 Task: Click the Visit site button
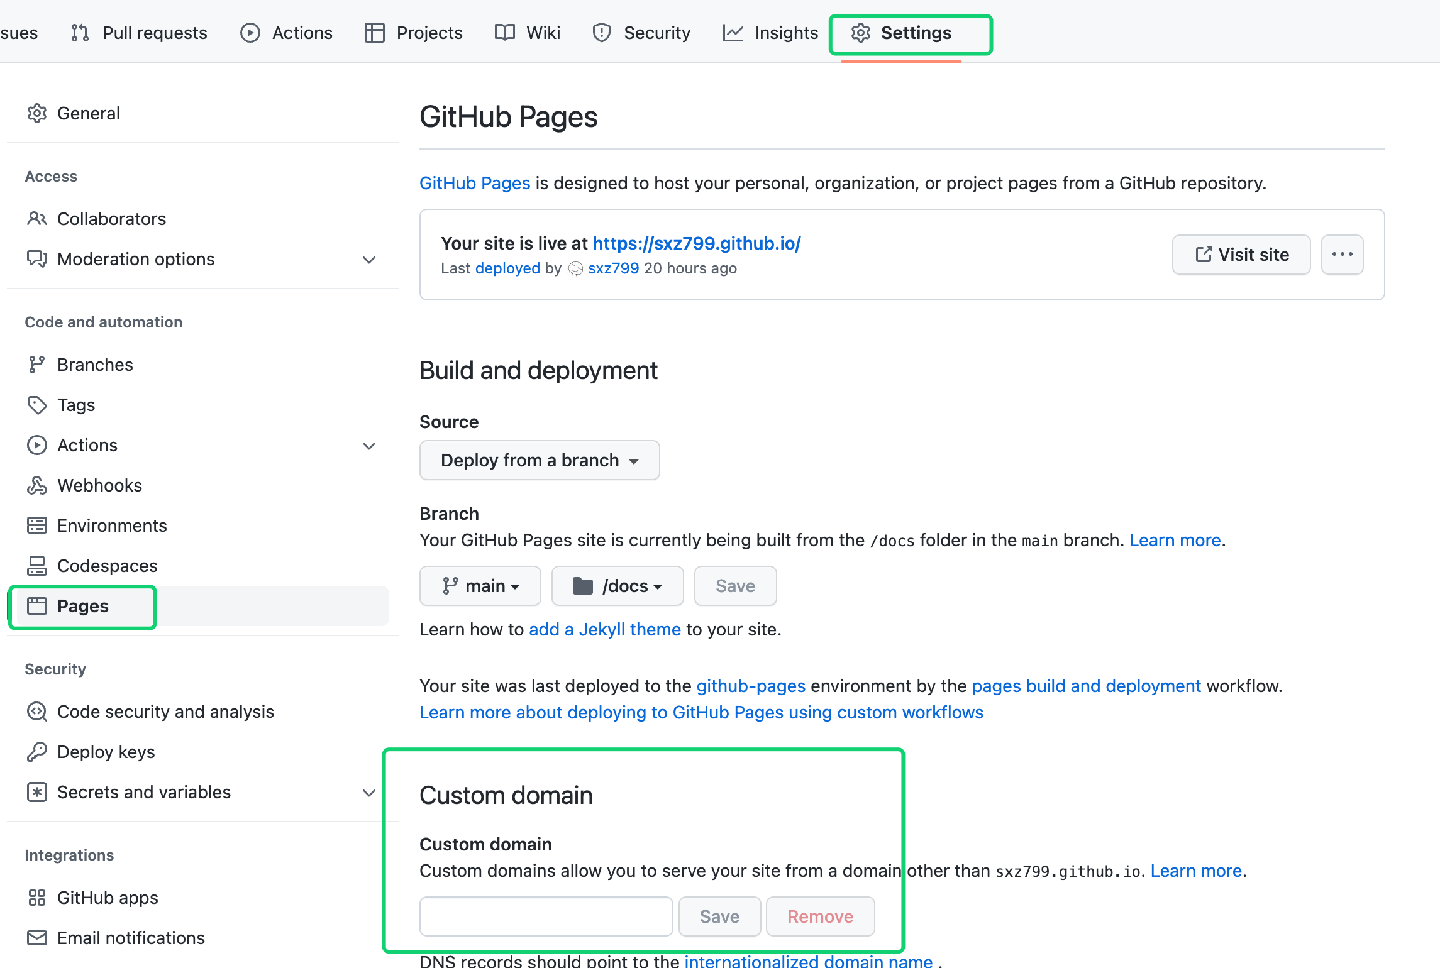pyautogui.click(x=1242, y=255)
